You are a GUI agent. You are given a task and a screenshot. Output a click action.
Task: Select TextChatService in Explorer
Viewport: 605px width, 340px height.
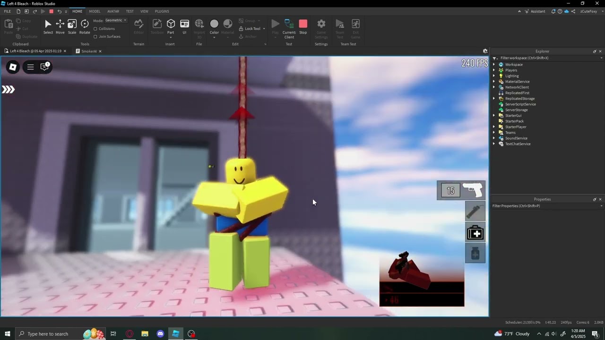tap(518, 144)
